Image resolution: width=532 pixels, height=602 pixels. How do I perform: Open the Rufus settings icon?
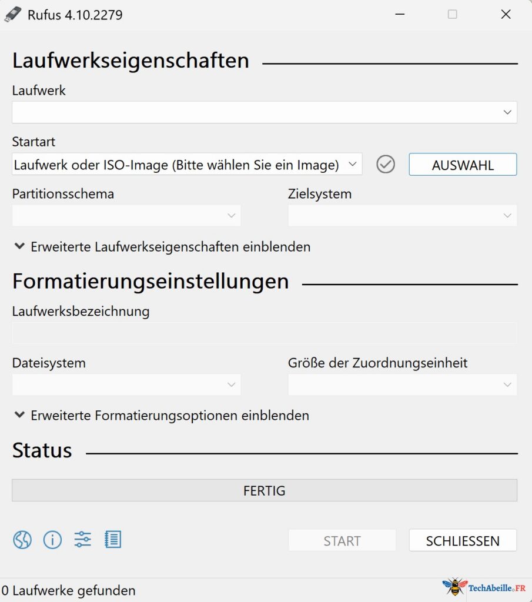[83, 540]
